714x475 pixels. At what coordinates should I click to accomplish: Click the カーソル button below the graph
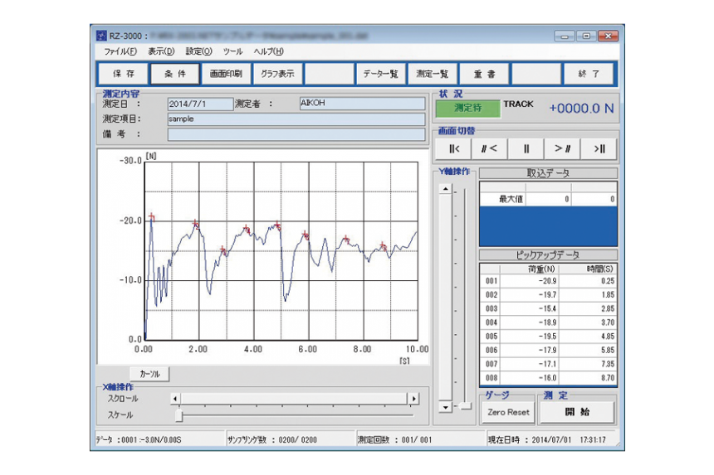click(149, 374)
